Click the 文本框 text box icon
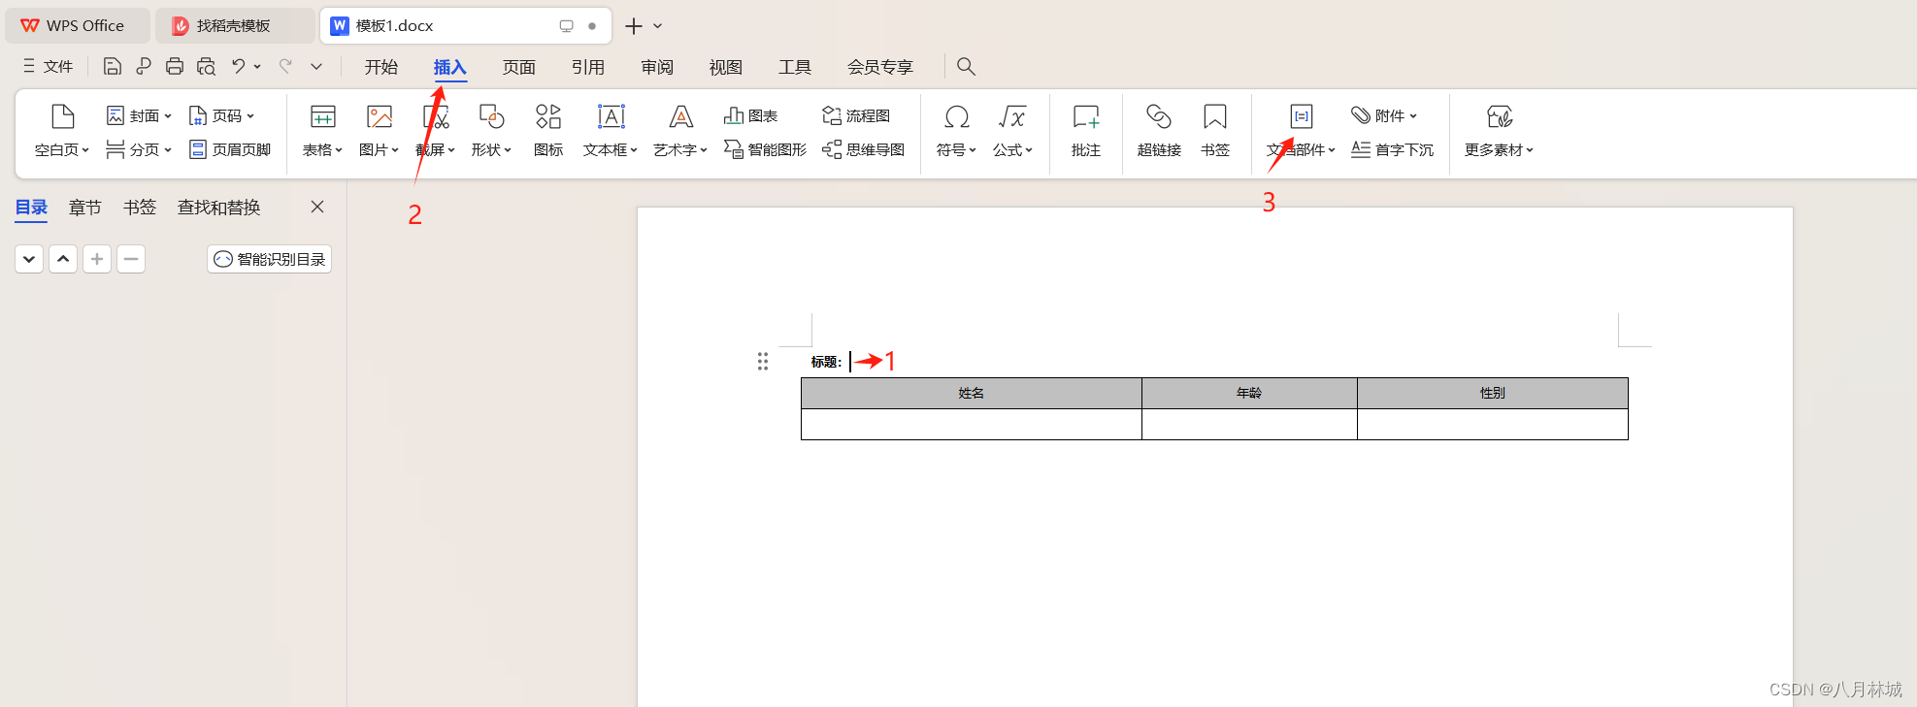The width and height of the screenshot is (1917, 707). 611,117
